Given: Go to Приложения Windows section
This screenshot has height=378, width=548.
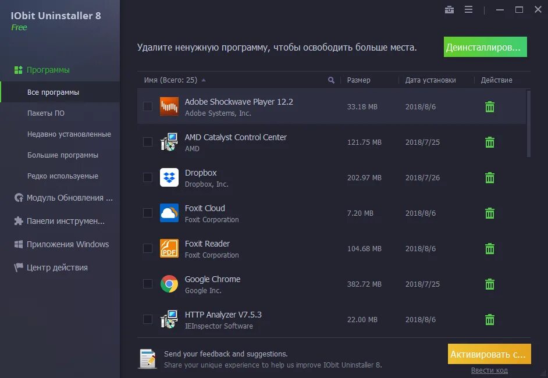Looking at the screenshot, I should [x=61, y=244].
